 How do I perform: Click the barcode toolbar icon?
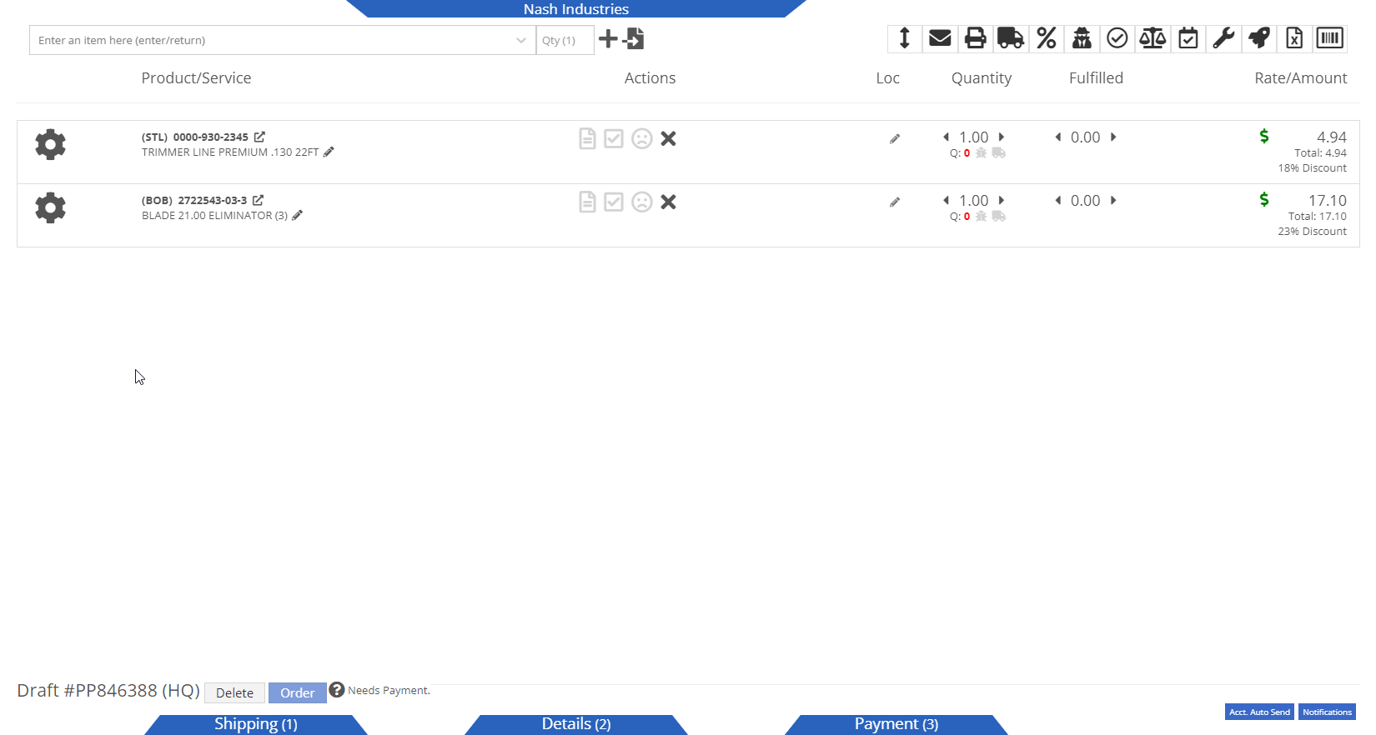pos(1330,38)
